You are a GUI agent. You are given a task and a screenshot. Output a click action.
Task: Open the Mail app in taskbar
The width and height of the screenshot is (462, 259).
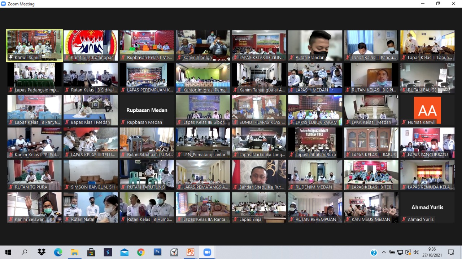pos(124,252)
